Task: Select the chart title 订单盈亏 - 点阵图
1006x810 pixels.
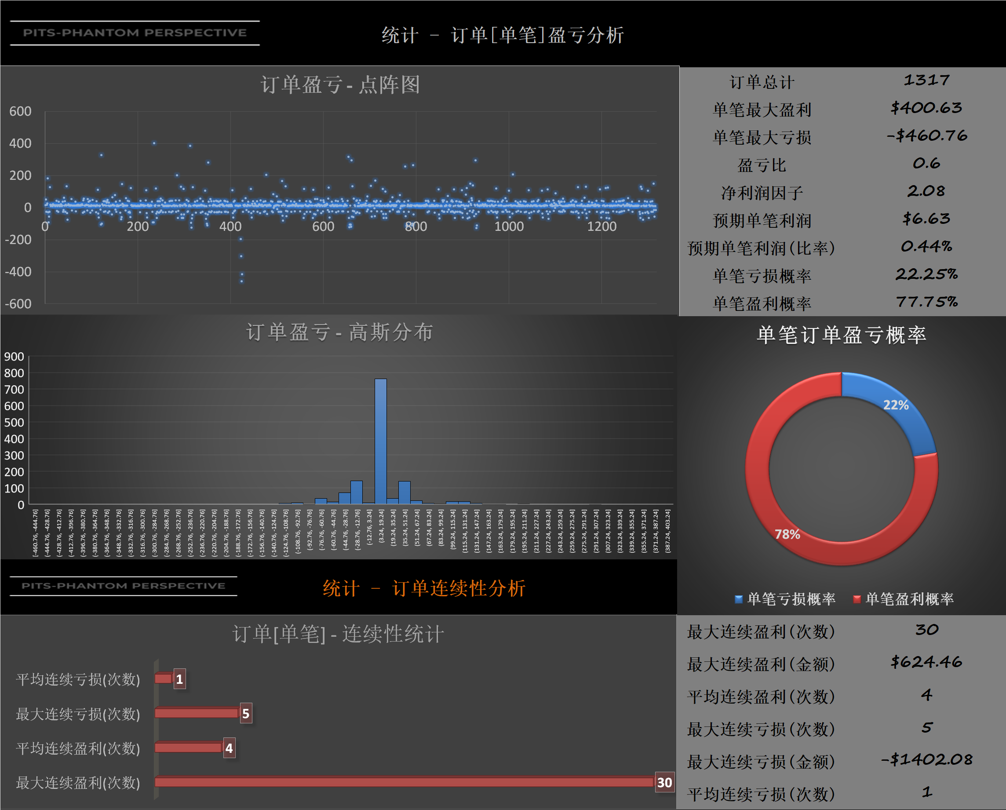Action: (340, 85)
